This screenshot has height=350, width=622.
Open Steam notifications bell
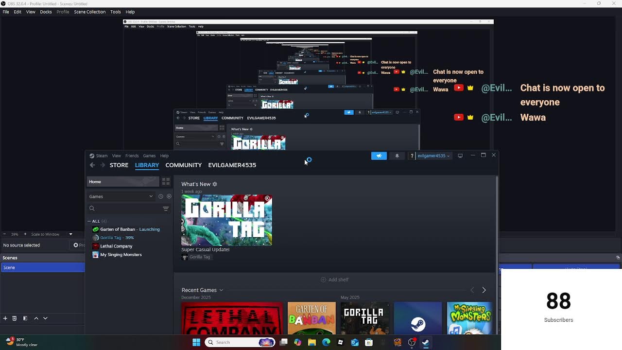(397, 156)
